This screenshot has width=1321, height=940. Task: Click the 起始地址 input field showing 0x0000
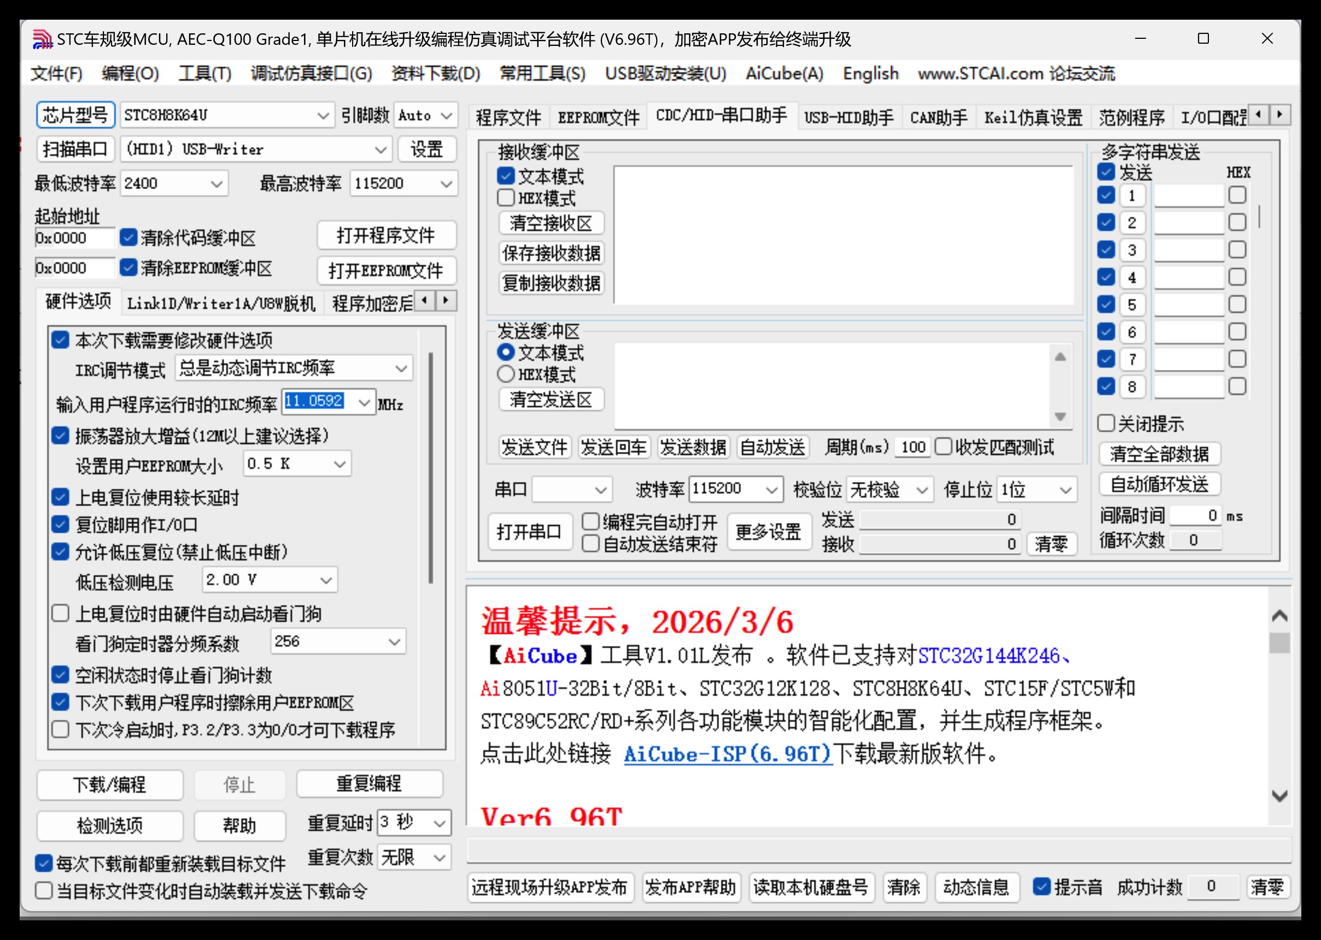(x=74, y=237)
